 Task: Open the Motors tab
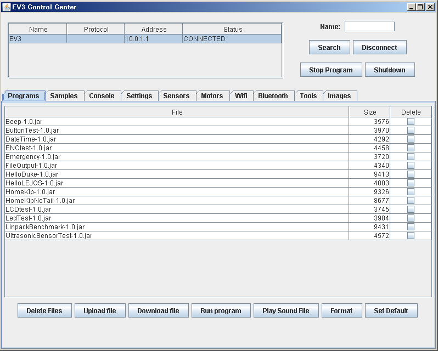[x=212, y=95]
